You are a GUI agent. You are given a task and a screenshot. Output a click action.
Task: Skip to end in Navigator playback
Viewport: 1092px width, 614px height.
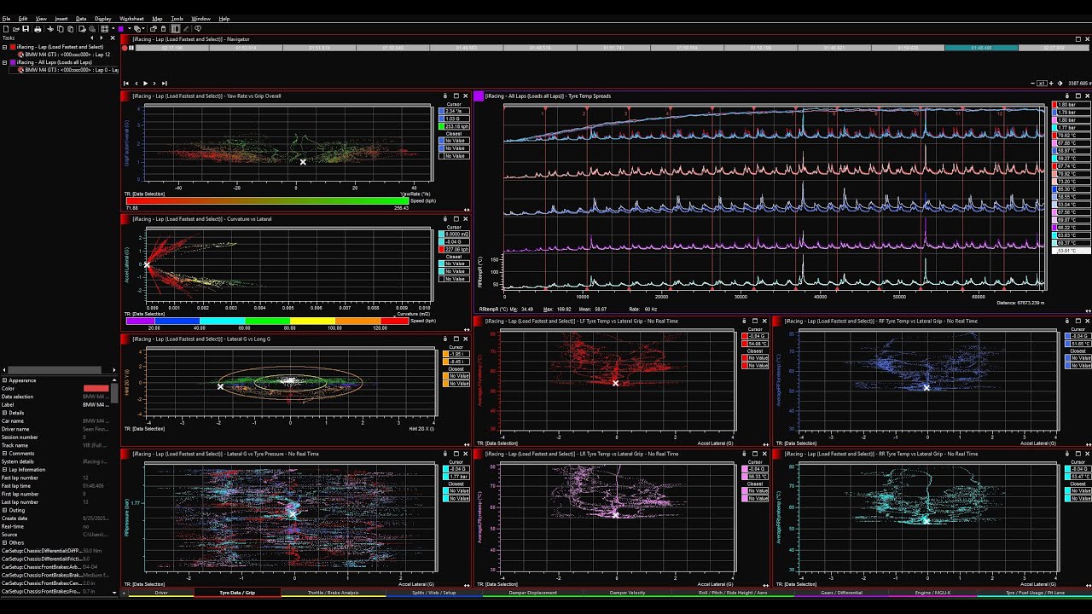pos(165,84)
